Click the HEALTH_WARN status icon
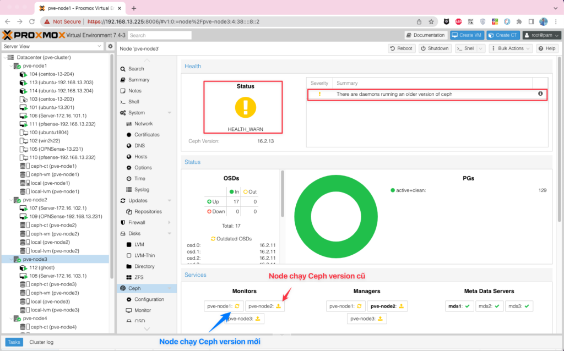564x351 pixels. coord(245,107)
